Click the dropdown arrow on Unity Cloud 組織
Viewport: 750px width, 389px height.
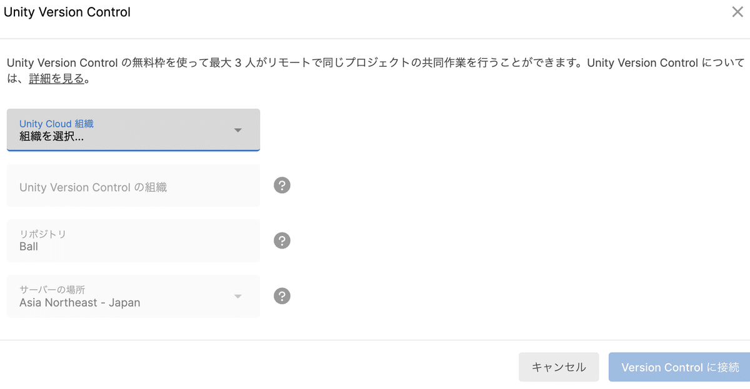pyautogui.click(x=237, y=130)
